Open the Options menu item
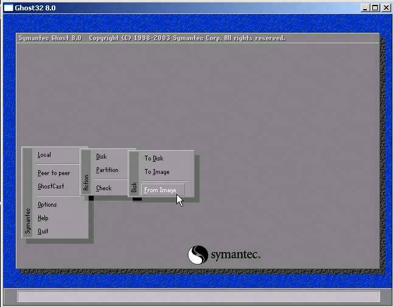393x307 pixels. point(47,205)
